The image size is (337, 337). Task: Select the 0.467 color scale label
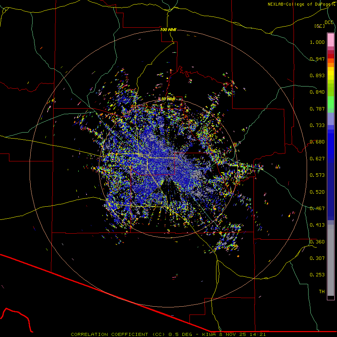[x=317, y=209]
